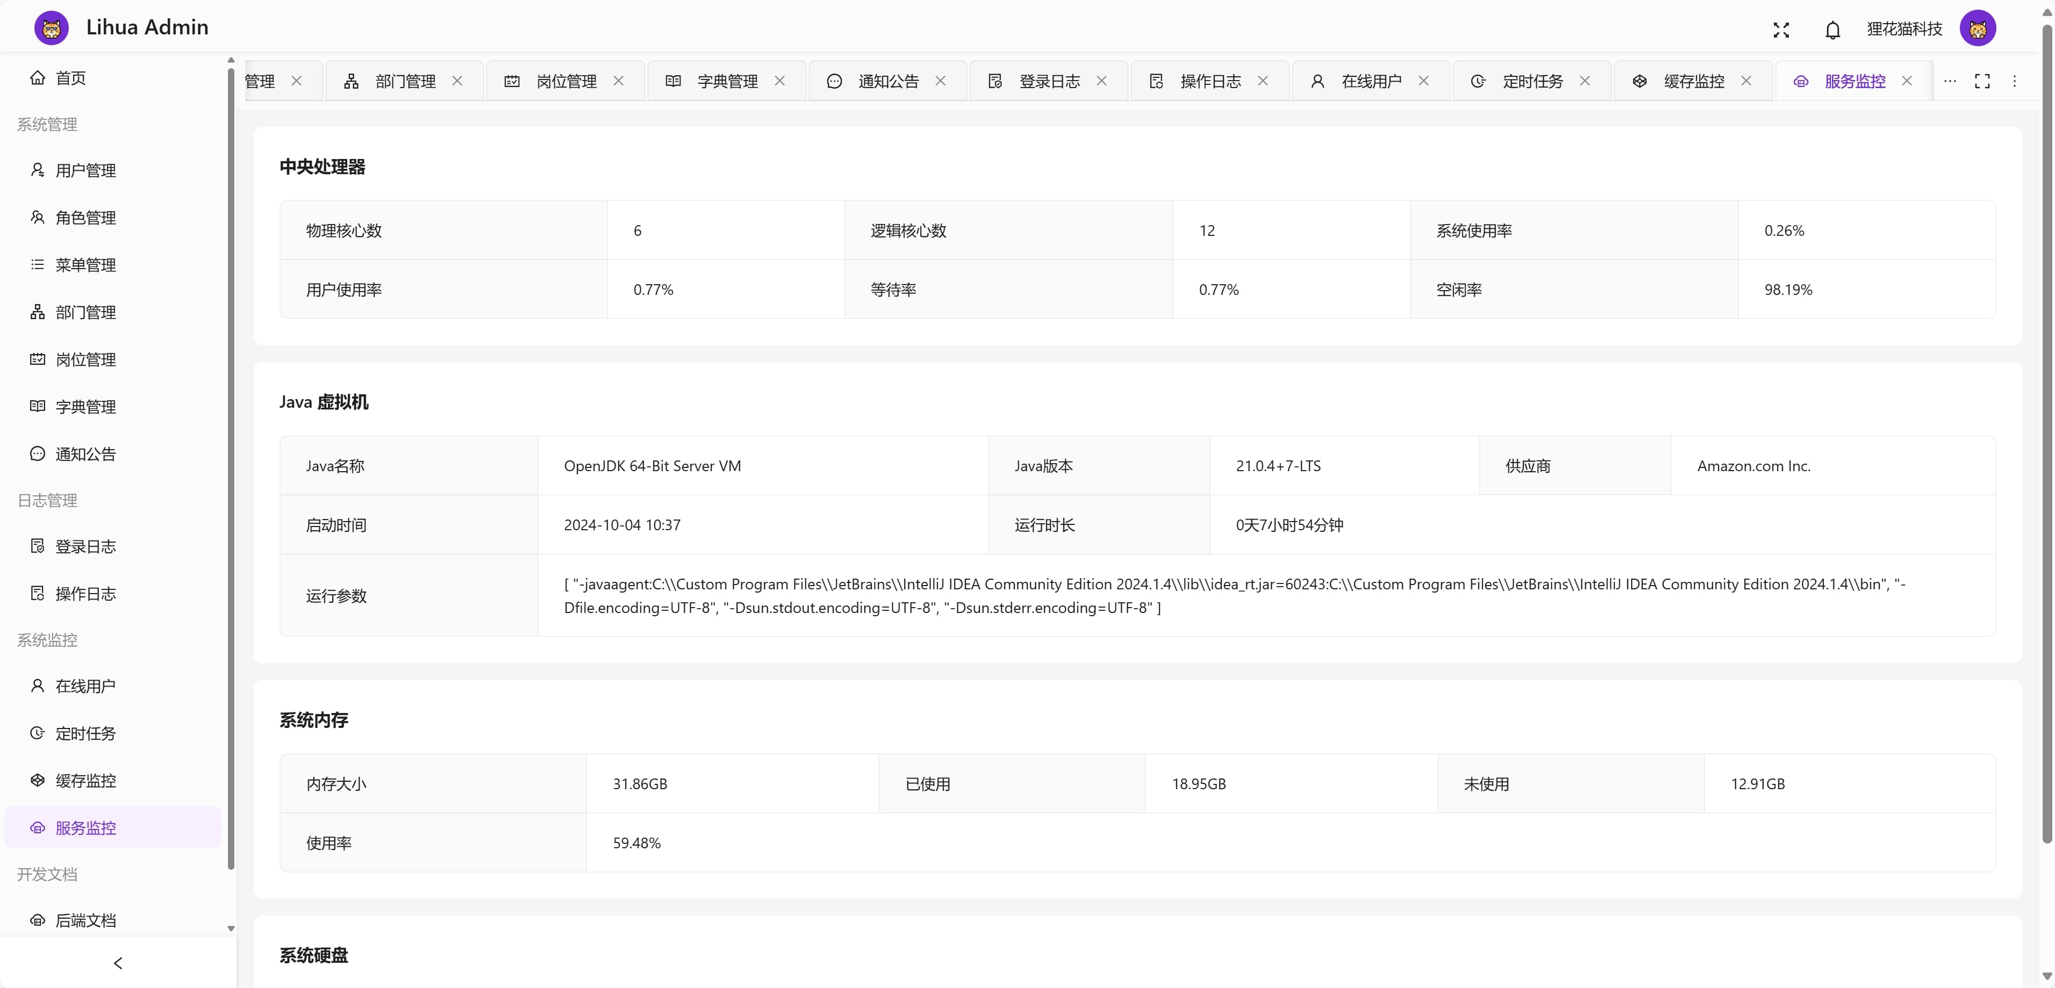Click the Amazon.com Inc. vendor value
This screenshot has width=2055, height=988.
coord(1753,466)
